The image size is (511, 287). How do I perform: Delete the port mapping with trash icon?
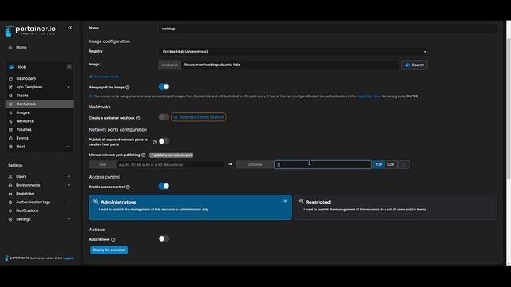click(404, 165)
